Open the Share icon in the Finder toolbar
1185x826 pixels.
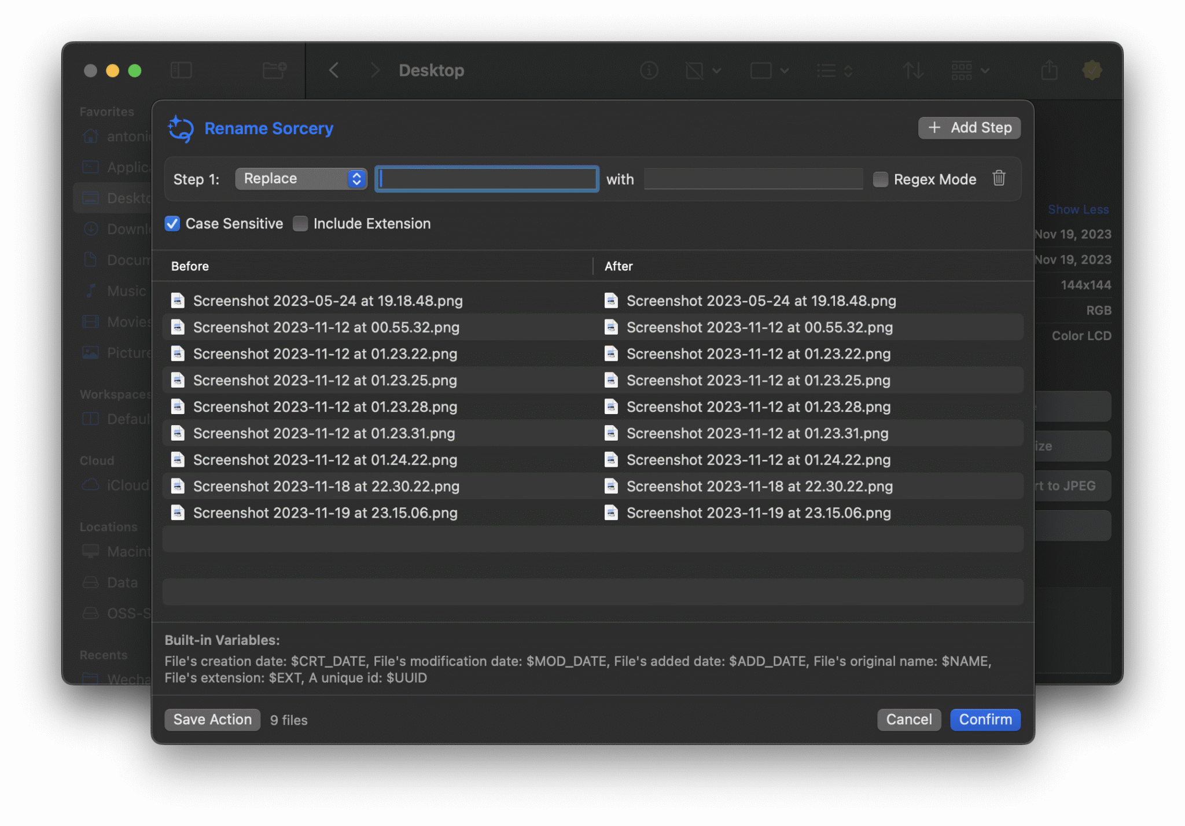[x=1048, y=70]
